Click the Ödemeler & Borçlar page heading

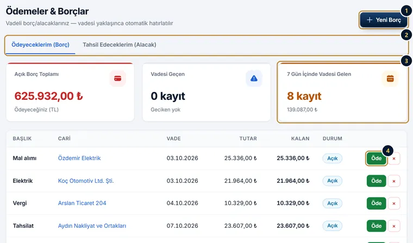click(47, 11)
